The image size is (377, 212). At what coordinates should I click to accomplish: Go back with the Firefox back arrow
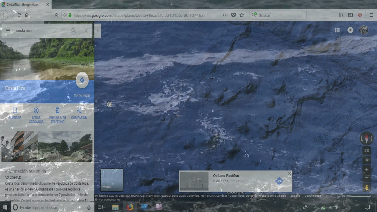coord(4,15)
